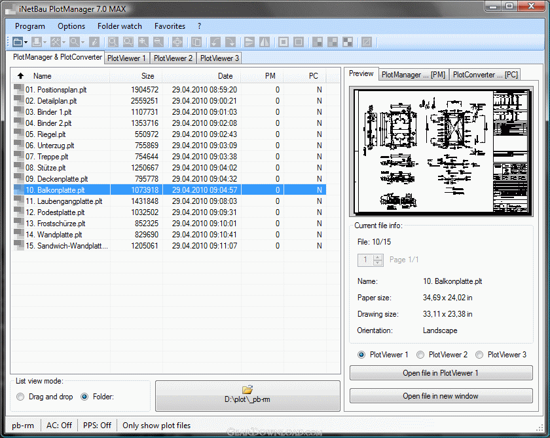The height and width of the screenshot is (438, 550).
Task: Click the file icon beside 03. Binder 1.plt
Action: click(18, 111)
